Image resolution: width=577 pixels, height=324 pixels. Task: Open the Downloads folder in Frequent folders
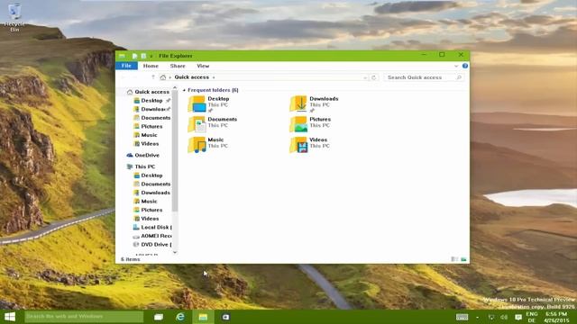click(314, 104)
